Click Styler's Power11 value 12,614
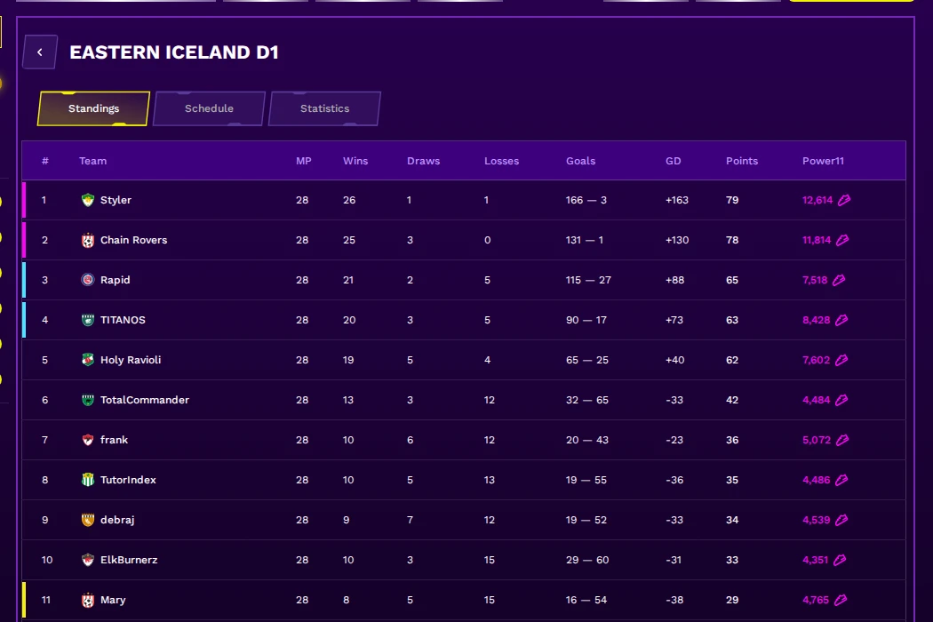The height and width of the screenshot is (622, 933). click(817, 200)
